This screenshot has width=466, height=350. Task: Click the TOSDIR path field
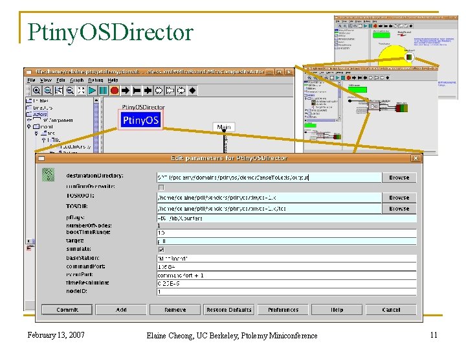pos(269,209)
